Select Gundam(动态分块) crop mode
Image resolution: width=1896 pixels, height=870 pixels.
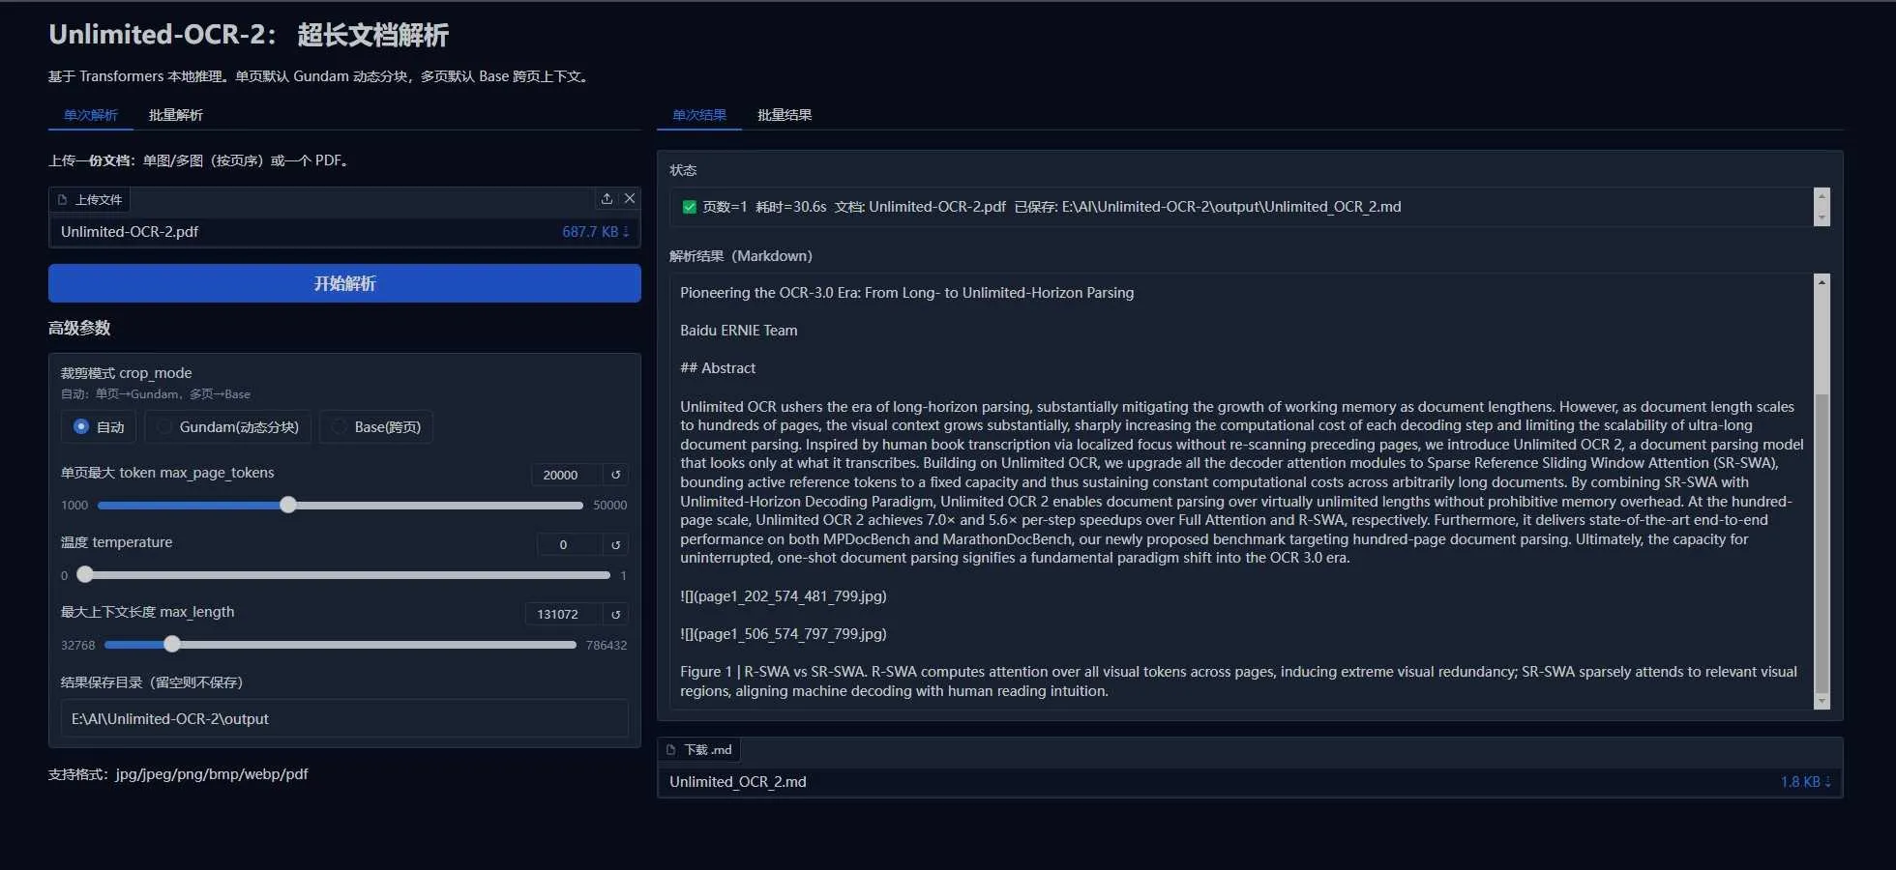(228, 426)
